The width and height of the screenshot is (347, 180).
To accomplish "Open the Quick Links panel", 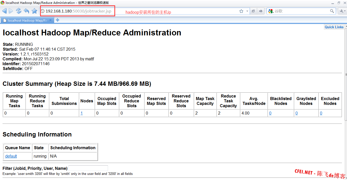I will click(334, 27).
